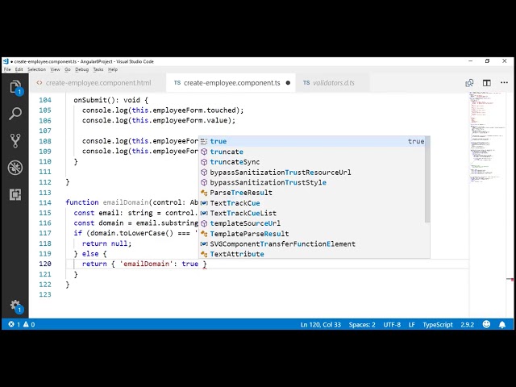Viewport: 516px width, 387px height.
Task: Select 'ParseTreeResult' suggestion
Action: click(312, 193)
